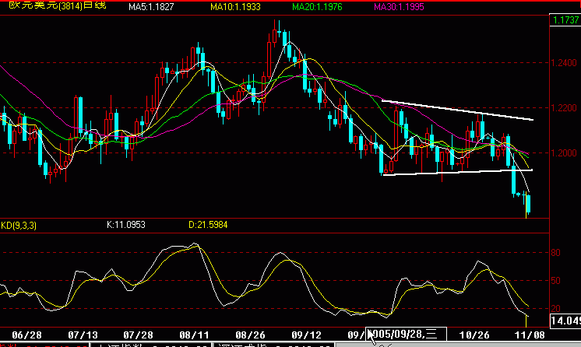Click the 07/28 date label
This screenshot has height=347, width=581.
(138, 335)
